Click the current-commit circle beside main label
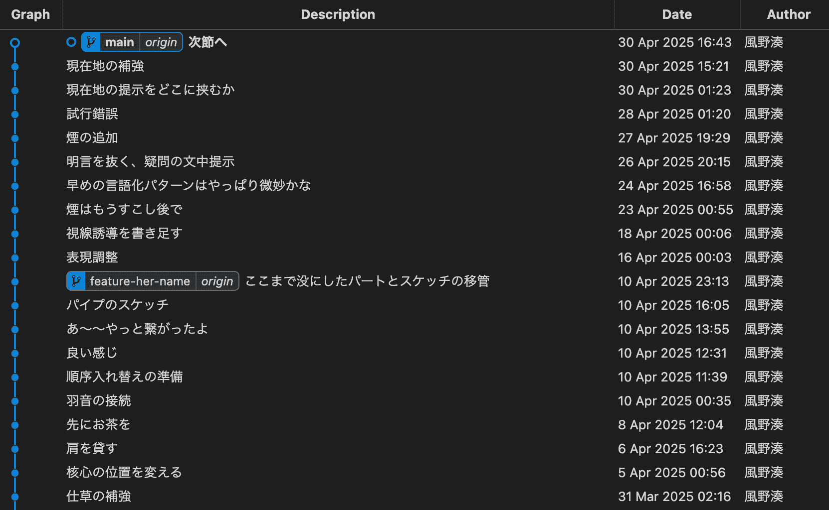This screenshot has height=510, width=829. 71,42
